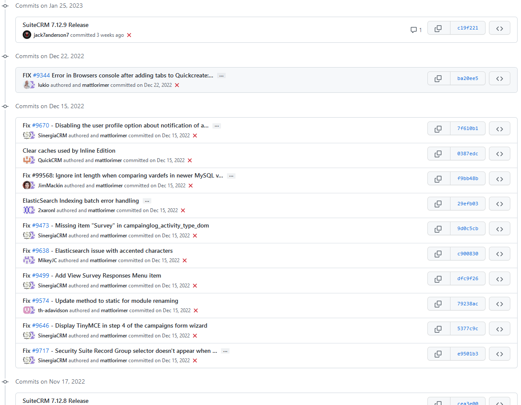Open issue #9670 link
Image resolution: width=521 pixels, height=405 pixels.
click(41, 125)
